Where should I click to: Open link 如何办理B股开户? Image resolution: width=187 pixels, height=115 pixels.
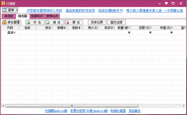click(x=111, y=11)
